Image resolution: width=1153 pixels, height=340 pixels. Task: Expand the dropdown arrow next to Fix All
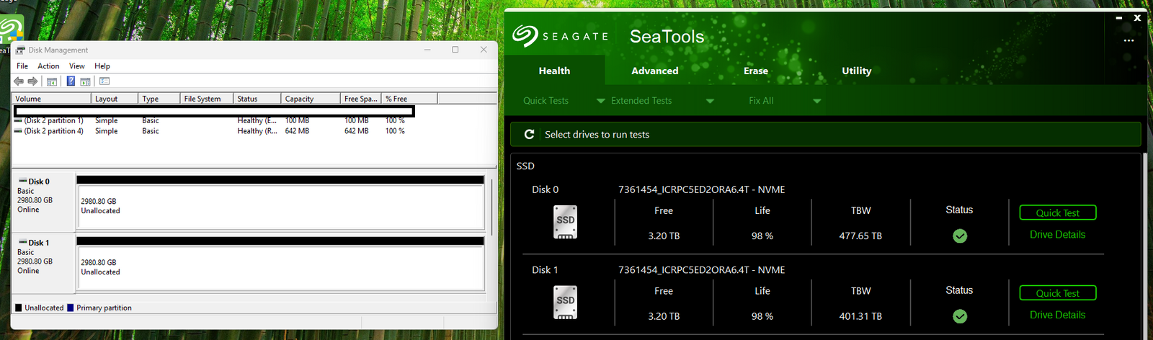pyautogui.click(x=816, y=101)
